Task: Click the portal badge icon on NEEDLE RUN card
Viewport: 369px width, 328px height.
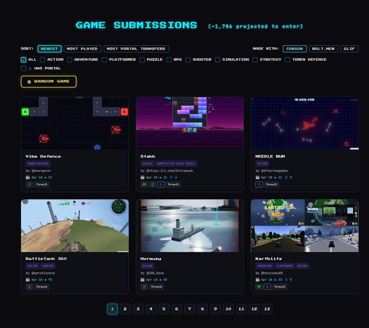Action: coord(259,184)
